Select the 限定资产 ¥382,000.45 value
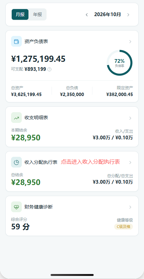 (120, 94)
